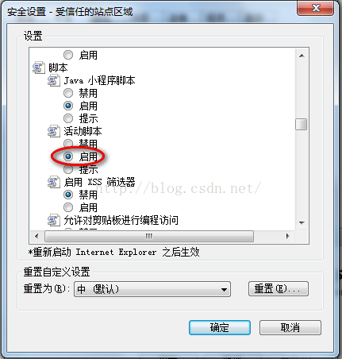Open the 重置为 dropdown list
The height and width of the screenshot is (359, 342).
[x=152, y=289]
